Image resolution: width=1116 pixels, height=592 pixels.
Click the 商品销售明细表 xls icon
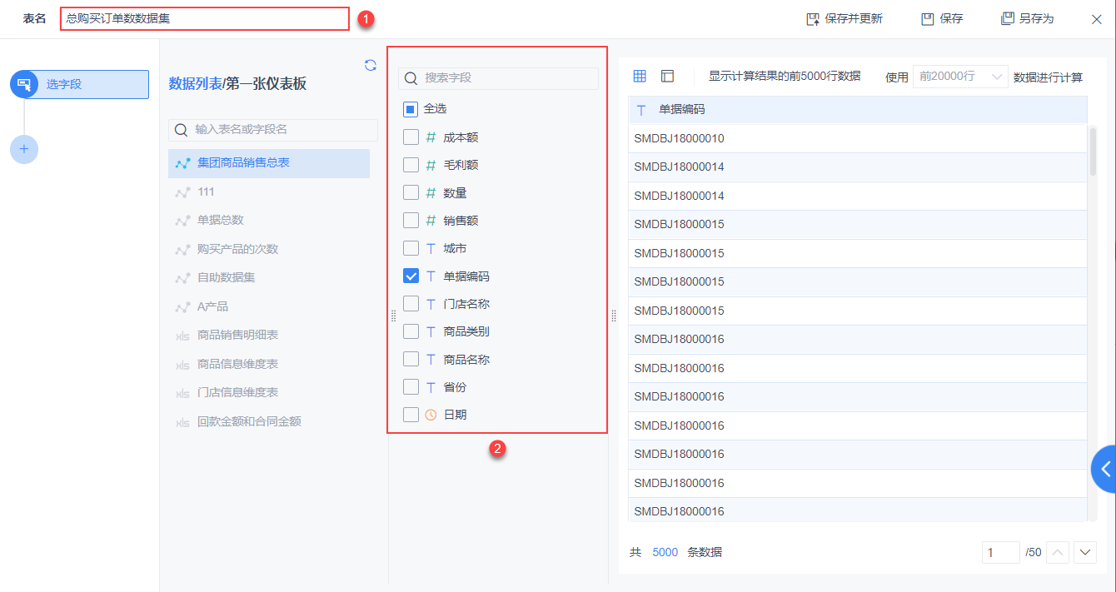point(183,336)
